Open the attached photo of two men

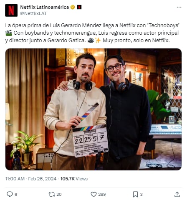click(x=93, y=109)
